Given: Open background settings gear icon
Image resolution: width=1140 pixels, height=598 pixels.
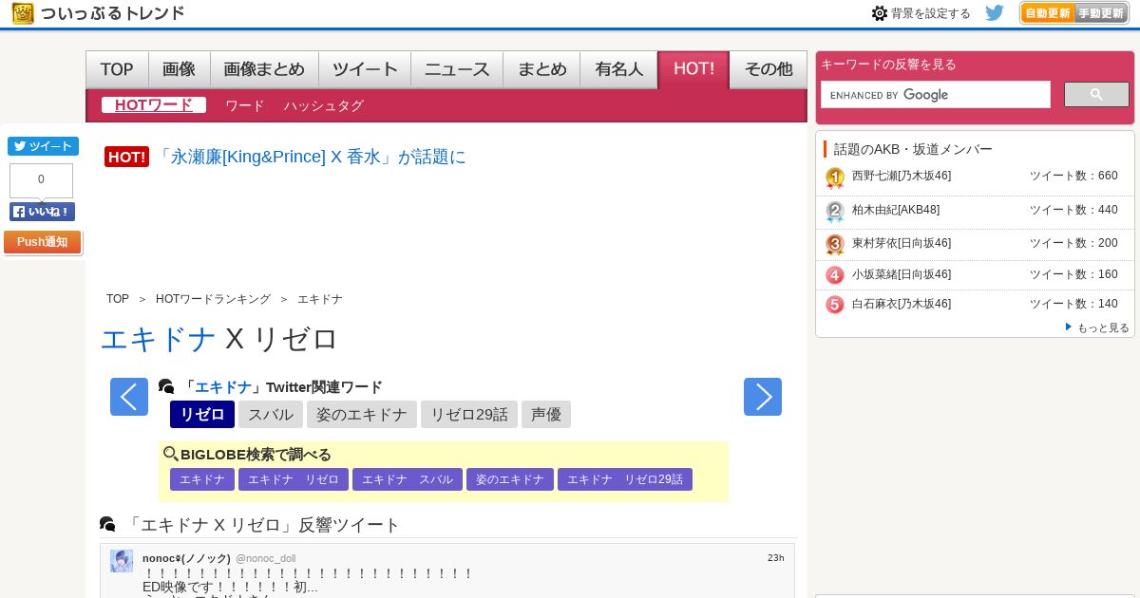Looking at the screenshot, I should (880, 13).
